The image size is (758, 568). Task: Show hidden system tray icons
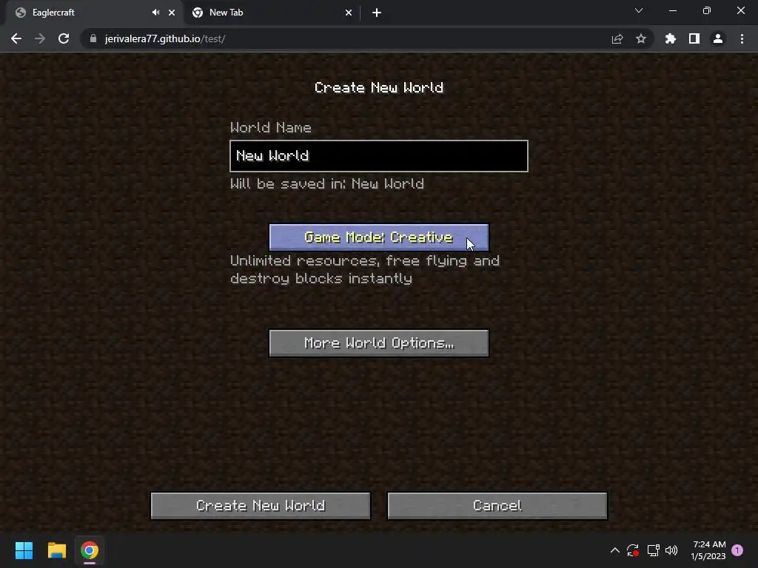(x=615, y=550)
